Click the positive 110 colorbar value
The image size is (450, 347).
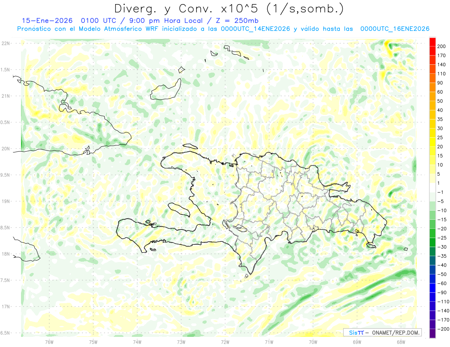click(441, 74)
